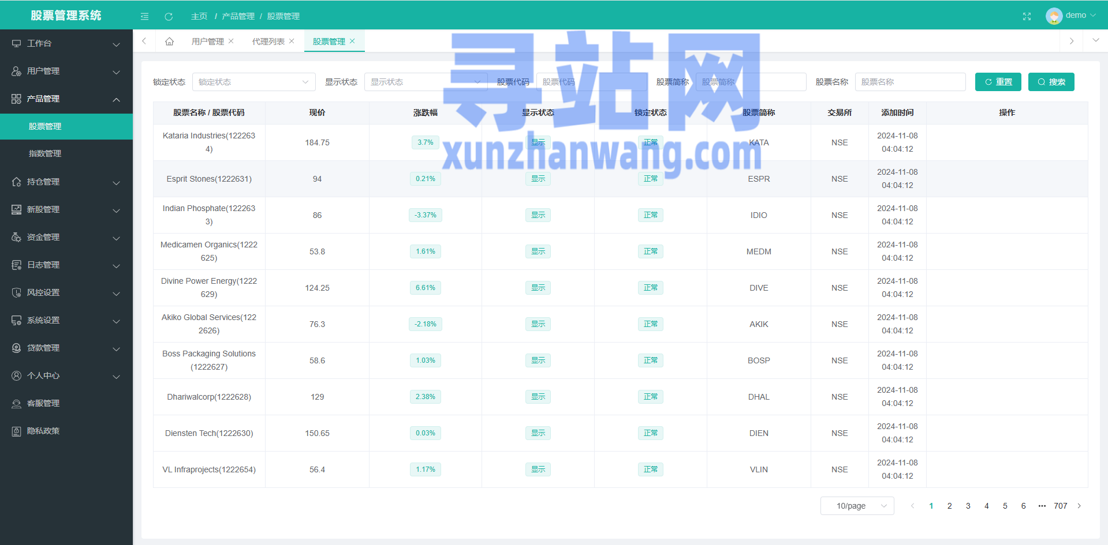
Task: Toggle fullscreen mode icon
Action: coord(1027,16)
